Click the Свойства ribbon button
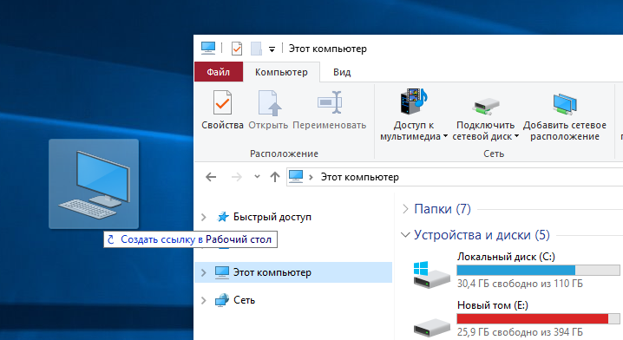Image resolution: width=623 pixels, height=340 pixels. pos(222,110)
